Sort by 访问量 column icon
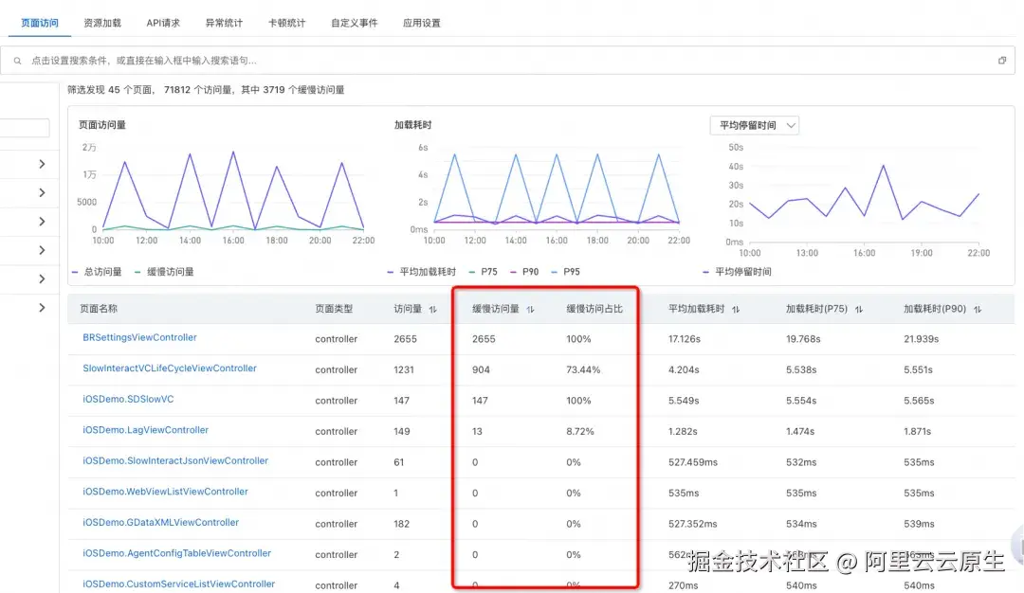The height and width of the screenshot is (593, 1024). [432, 309]
